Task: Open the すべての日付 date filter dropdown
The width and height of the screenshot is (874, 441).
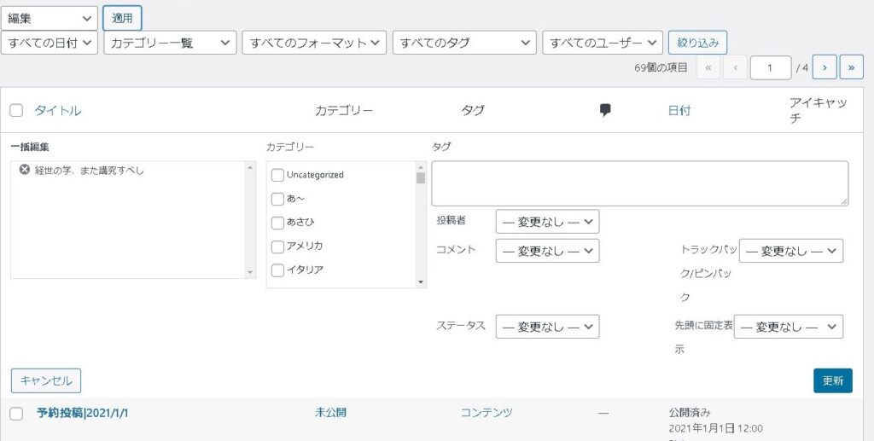Action: [50, 43]
